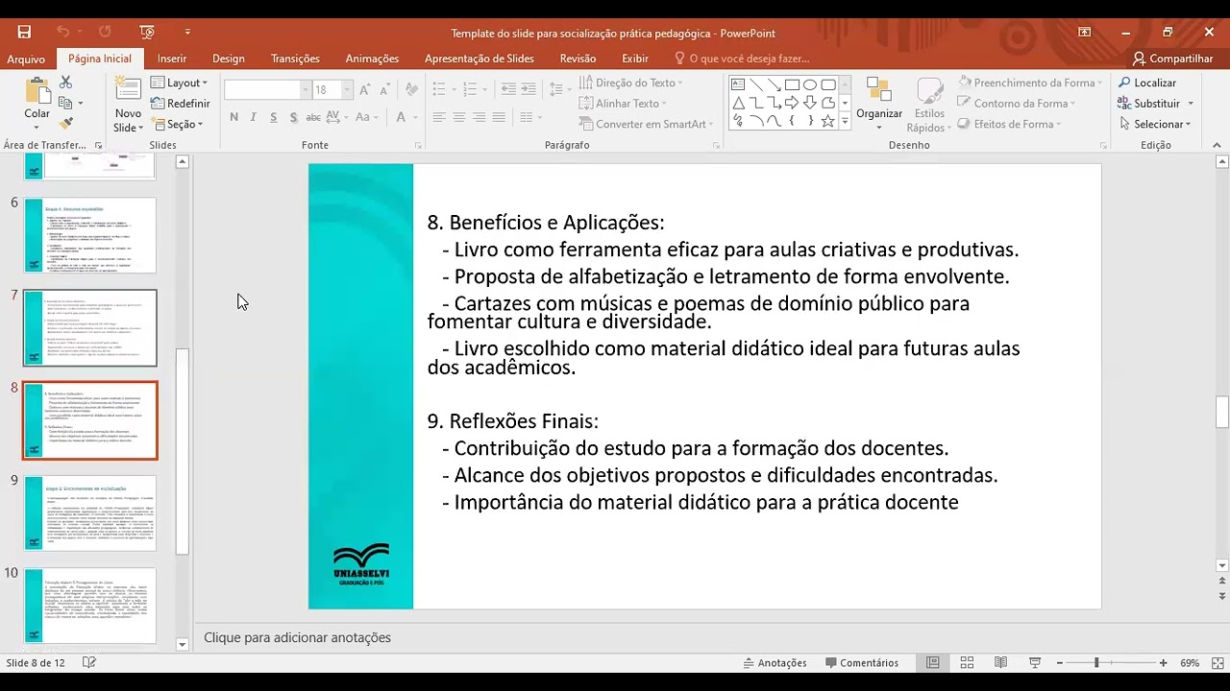Viewport: 1230px width, 691px height.
Task: Select the oval shape in gallery
Action: [810, 84]
